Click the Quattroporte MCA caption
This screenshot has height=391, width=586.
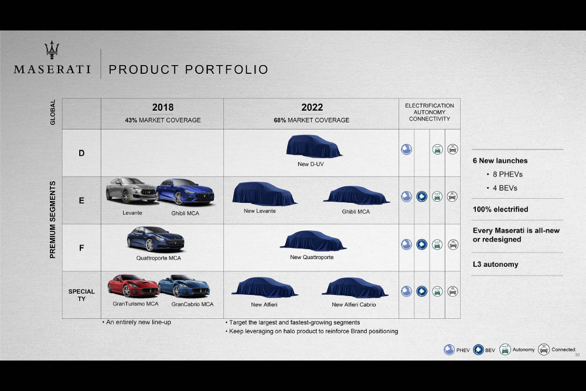158,258
